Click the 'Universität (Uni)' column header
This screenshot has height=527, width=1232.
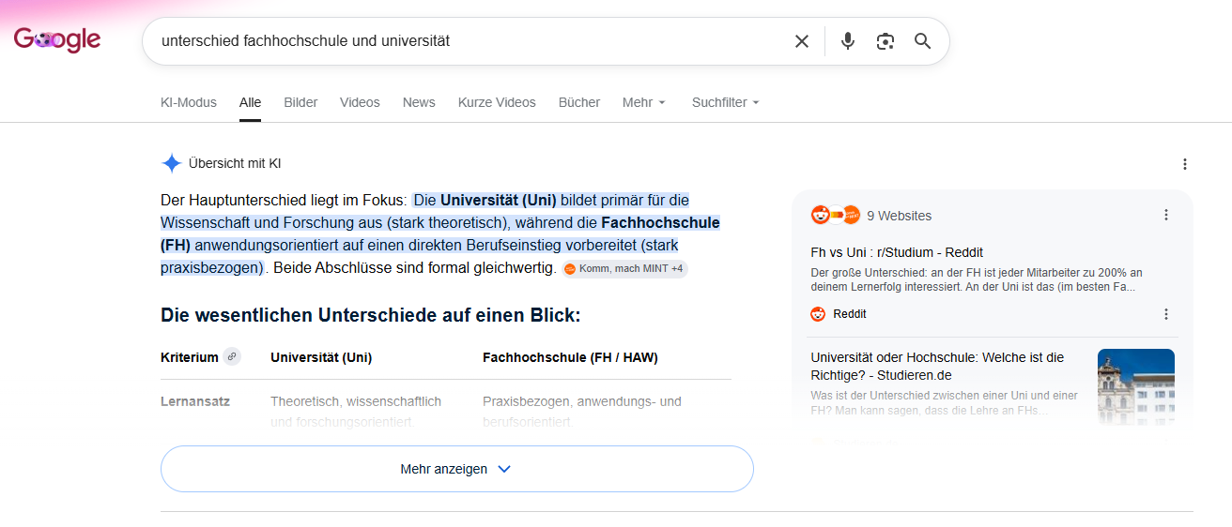click(321, 357)
